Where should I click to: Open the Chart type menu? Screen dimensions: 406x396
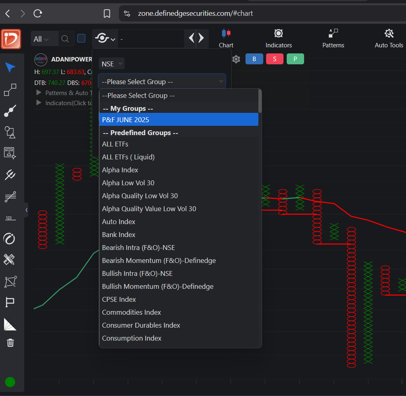[x=226, y=38]
